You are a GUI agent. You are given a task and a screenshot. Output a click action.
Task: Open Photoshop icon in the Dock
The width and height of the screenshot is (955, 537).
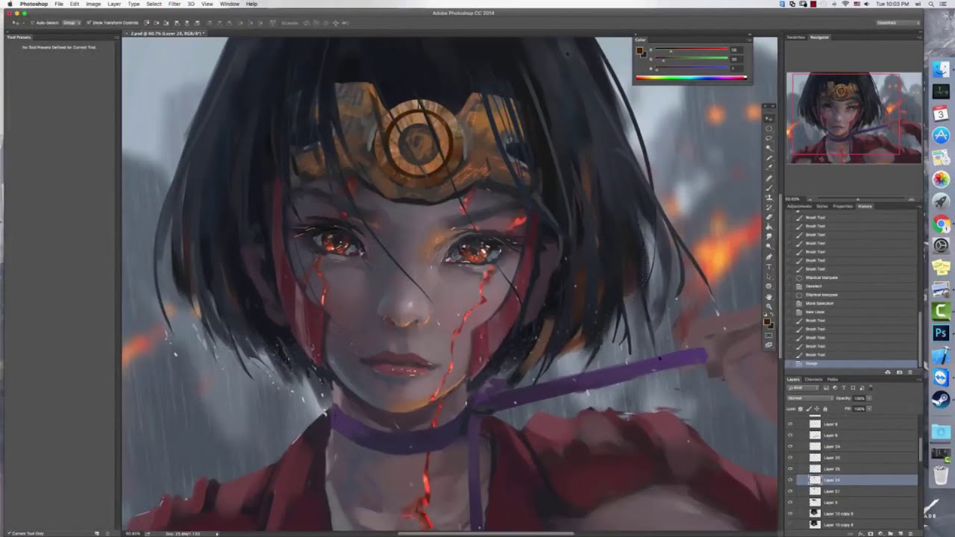[941, 333]
